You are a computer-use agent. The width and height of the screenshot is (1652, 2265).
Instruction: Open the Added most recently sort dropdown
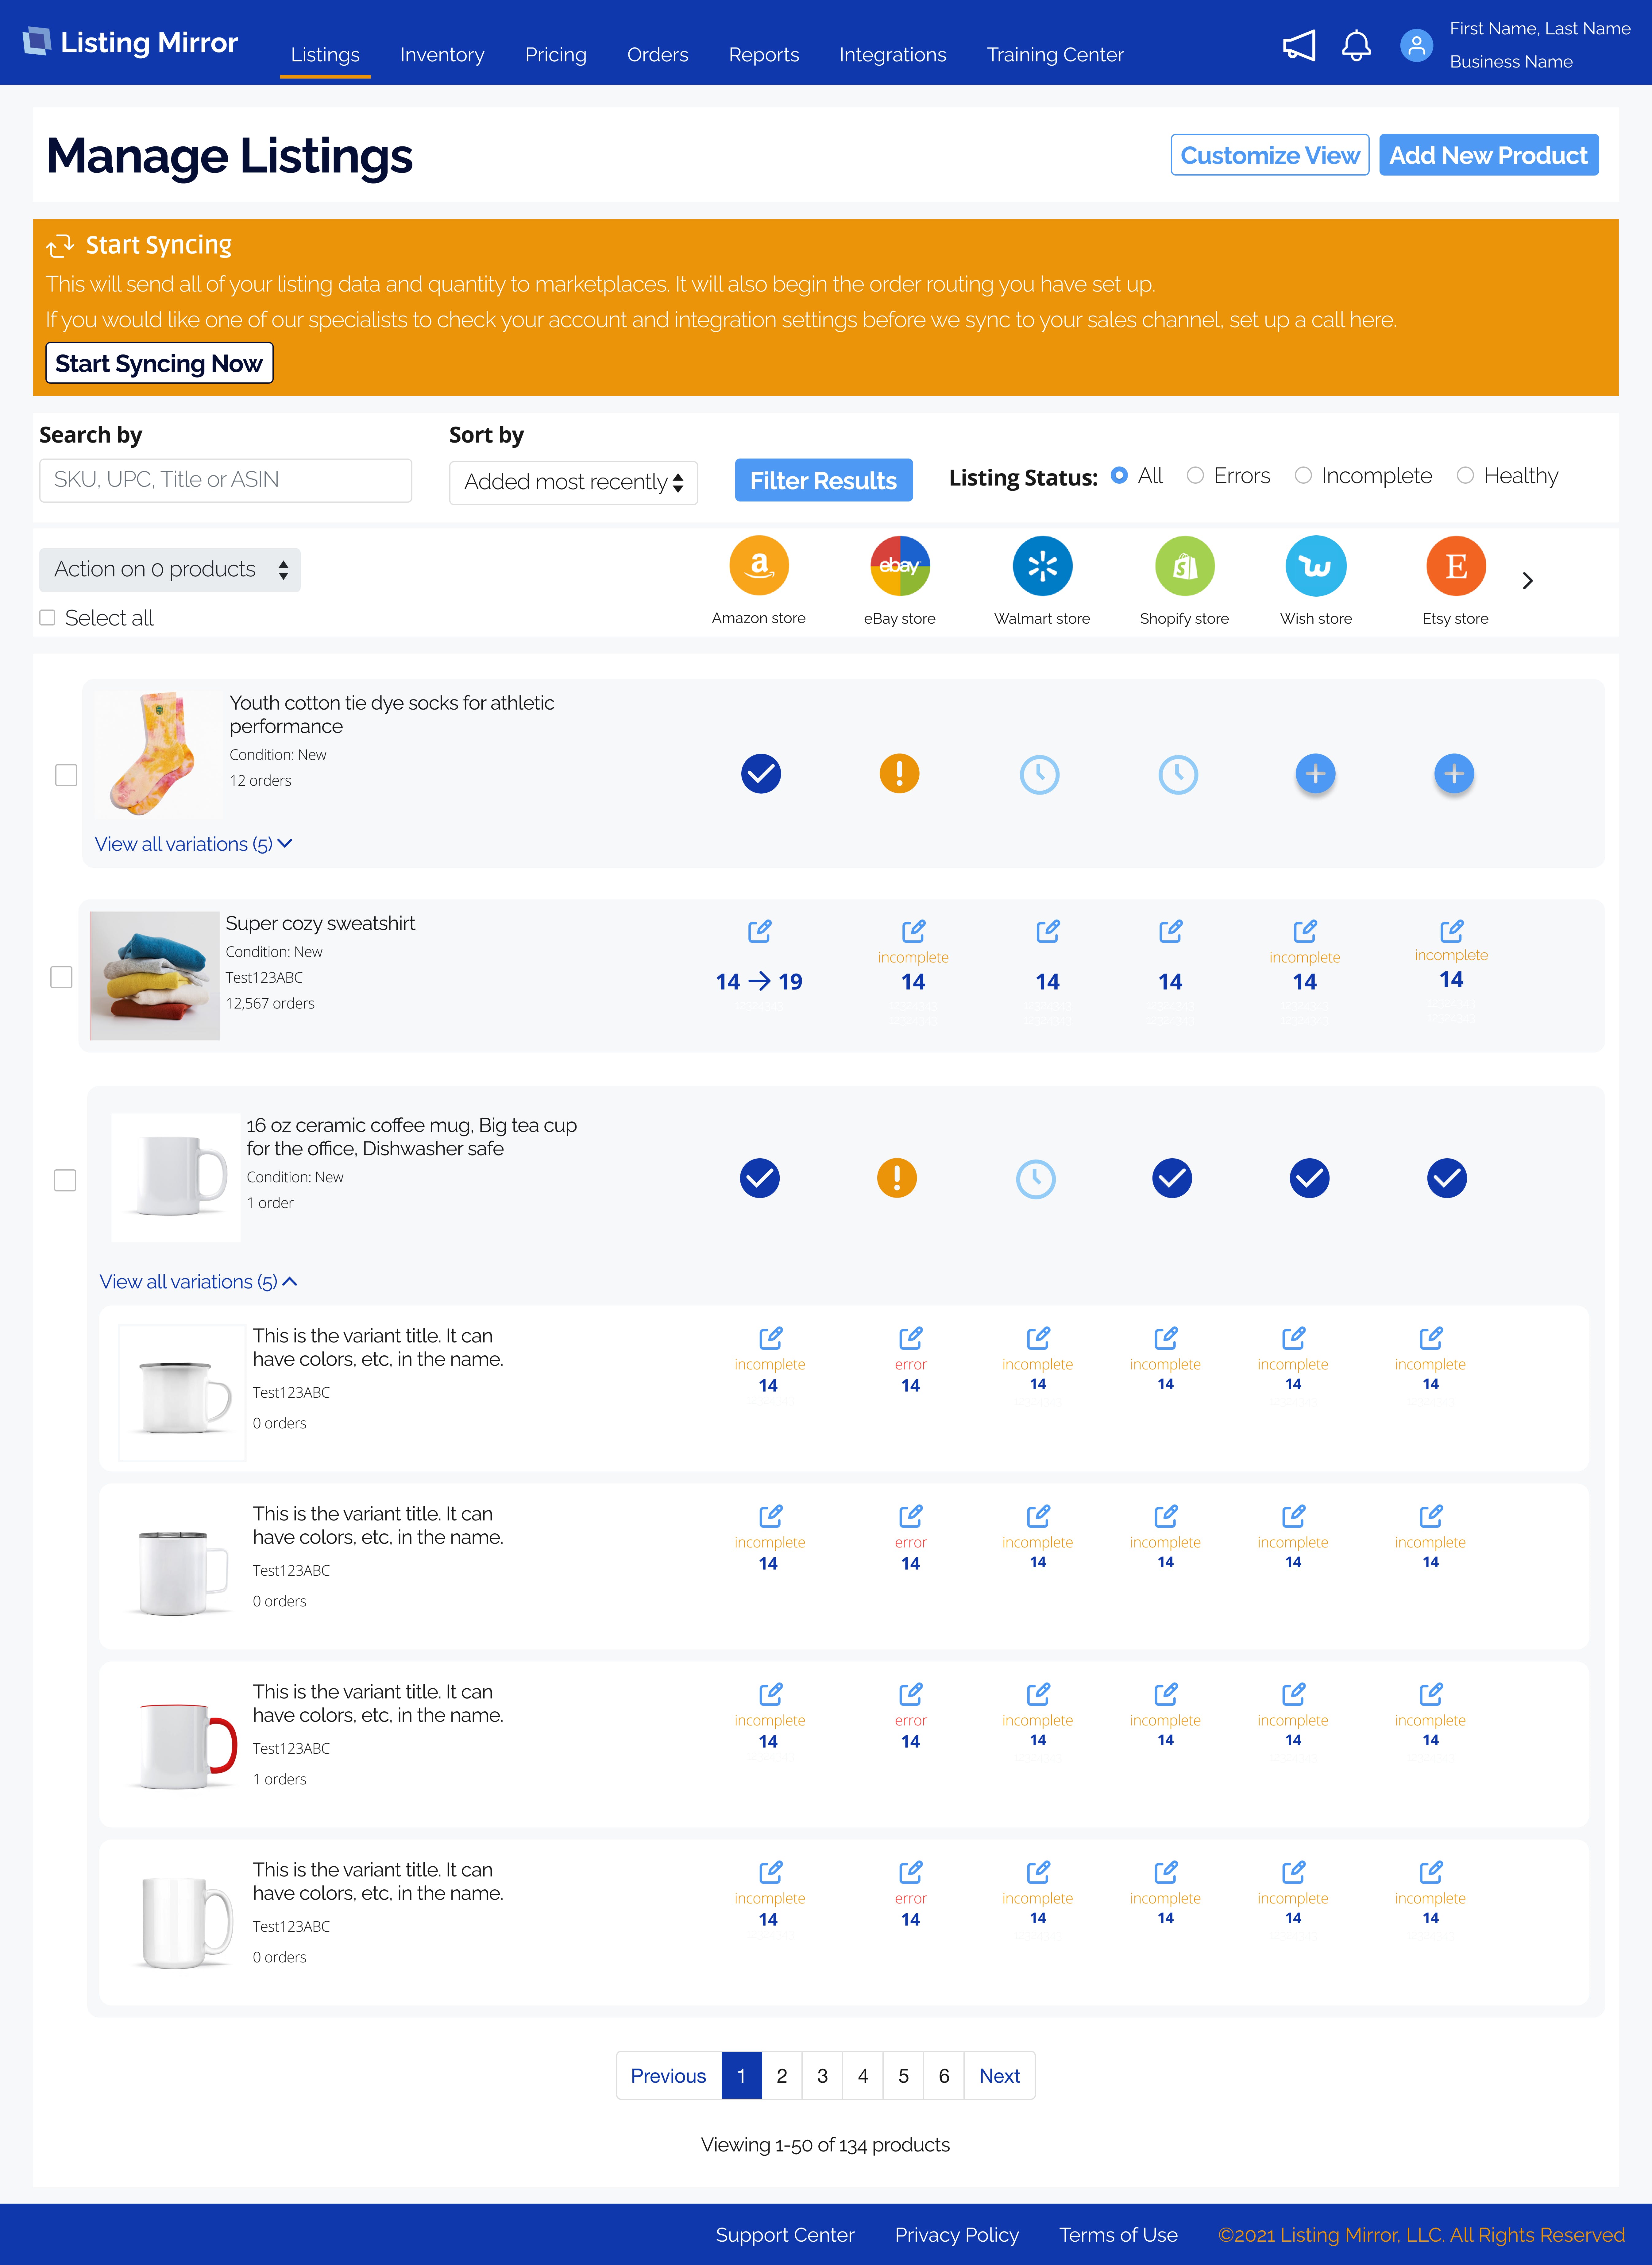pyautogui.click(x=573, y=482)
